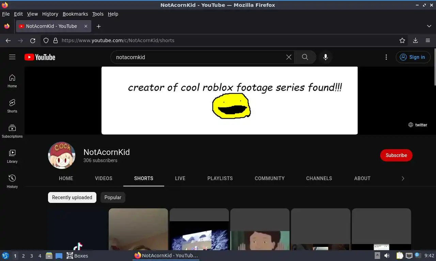Open the Firefox View pinned icon
The width and height of the screenshot is (436, 261).
[7, 26]
